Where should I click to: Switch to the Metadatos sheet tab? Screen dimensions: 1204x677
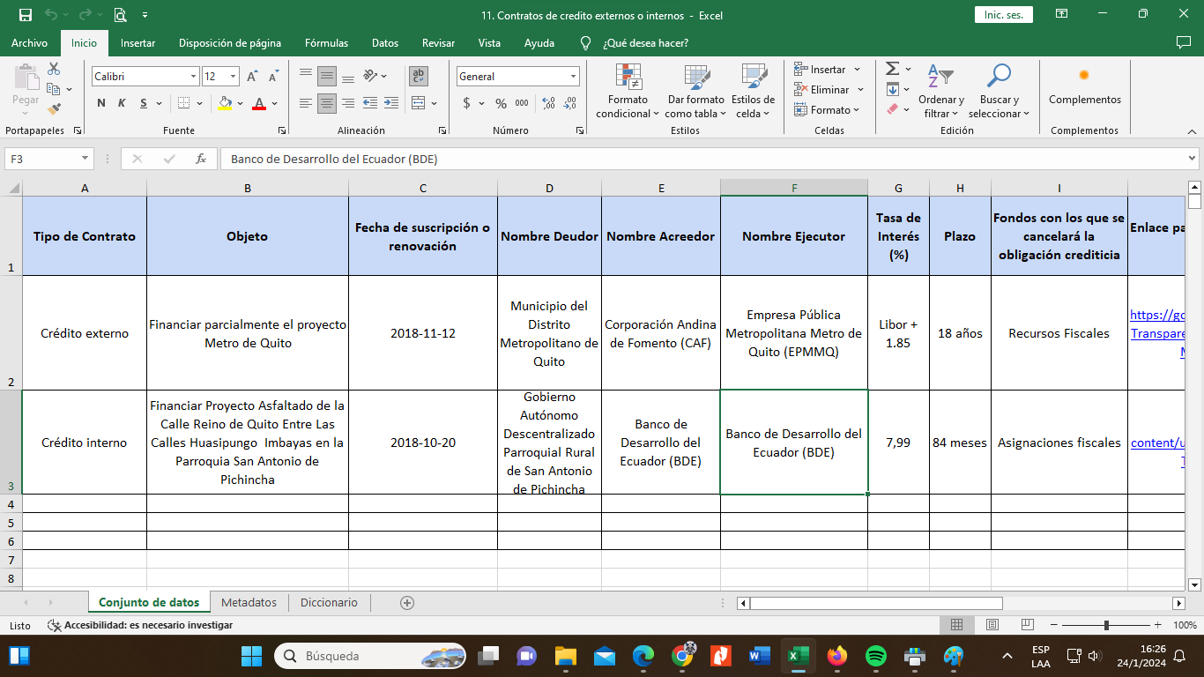249,603
